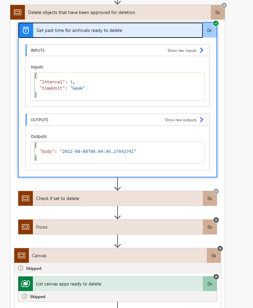
Task: Click the scope icon on "Check if set to delete"
Action: tap(25, 198)
